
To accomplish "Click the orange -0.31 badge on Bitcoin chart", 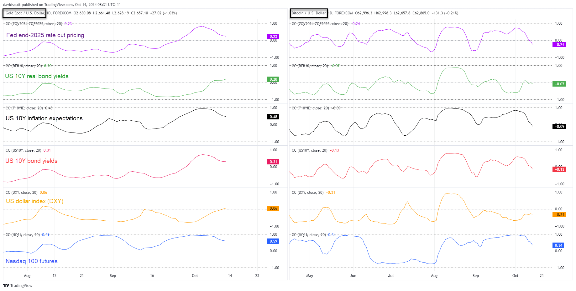I will 559,215.
